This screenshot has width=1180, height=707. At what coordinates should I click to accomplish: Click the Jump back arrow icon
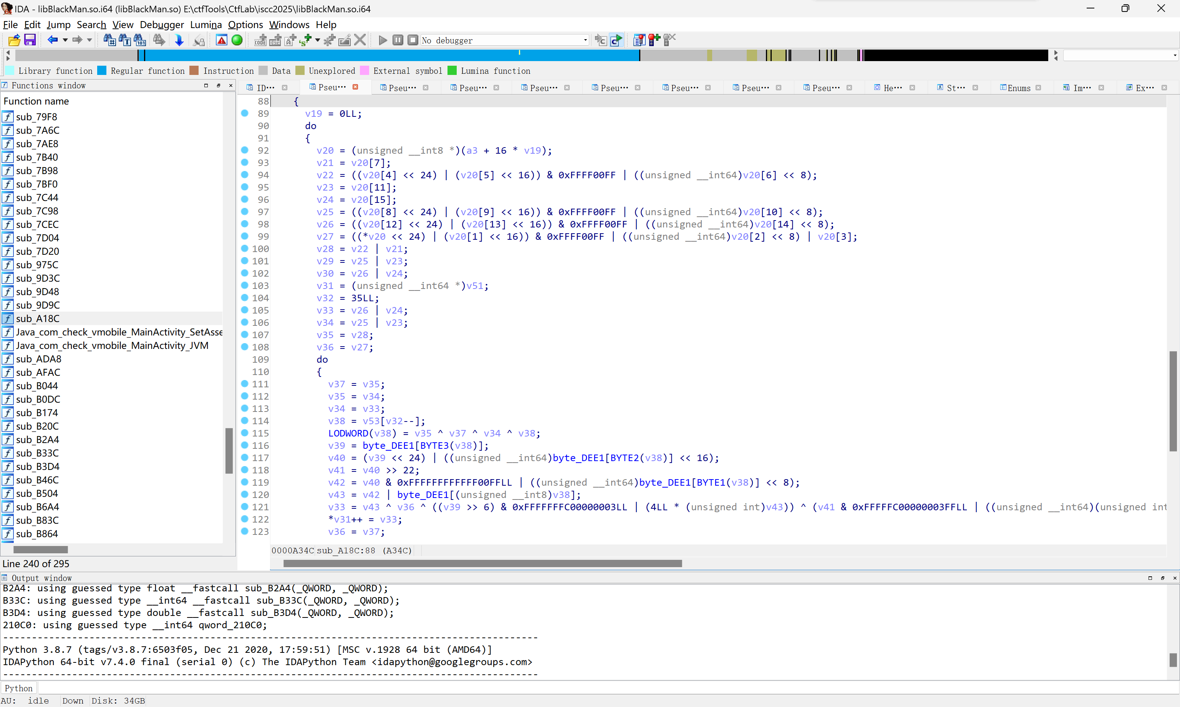click(x=52, y=40)
